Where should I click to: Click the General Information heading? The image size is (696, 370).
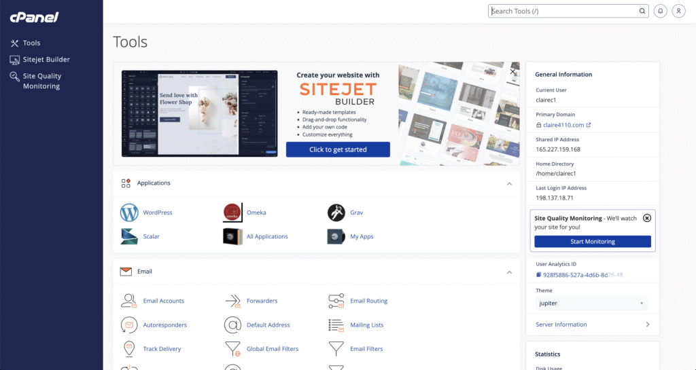563,75
